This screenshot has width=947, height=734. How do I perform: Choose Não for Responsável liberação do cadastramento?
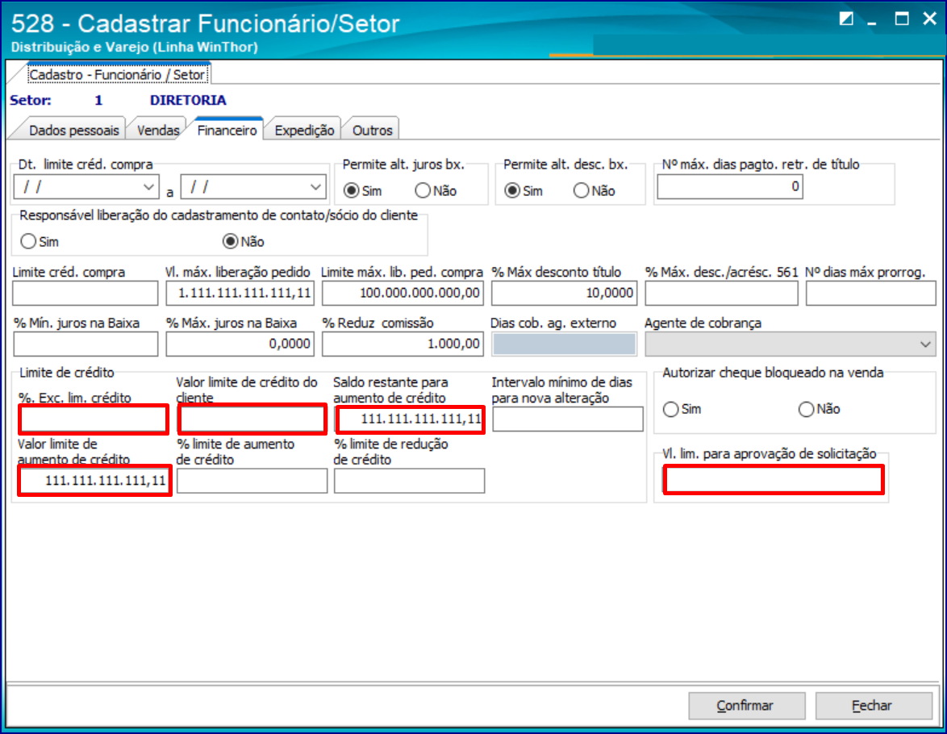tap(230, 242)
